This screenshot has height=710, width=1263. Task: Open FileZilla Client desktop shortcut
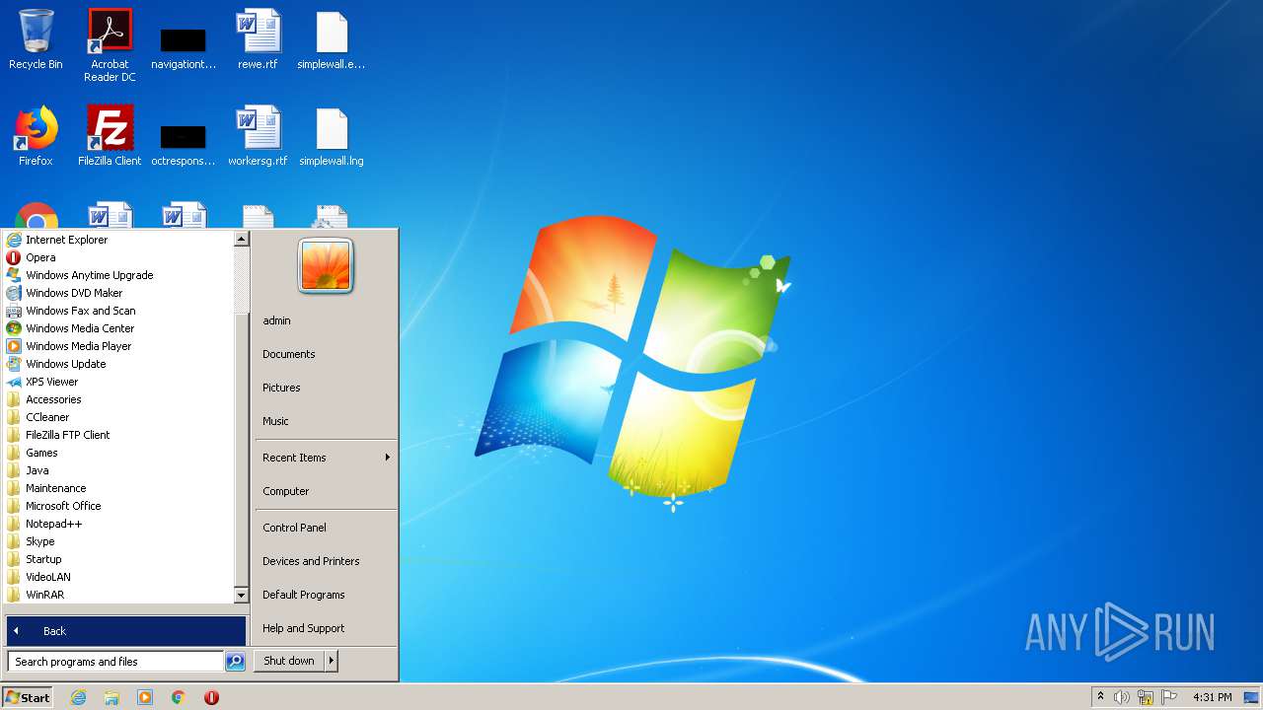110,136
